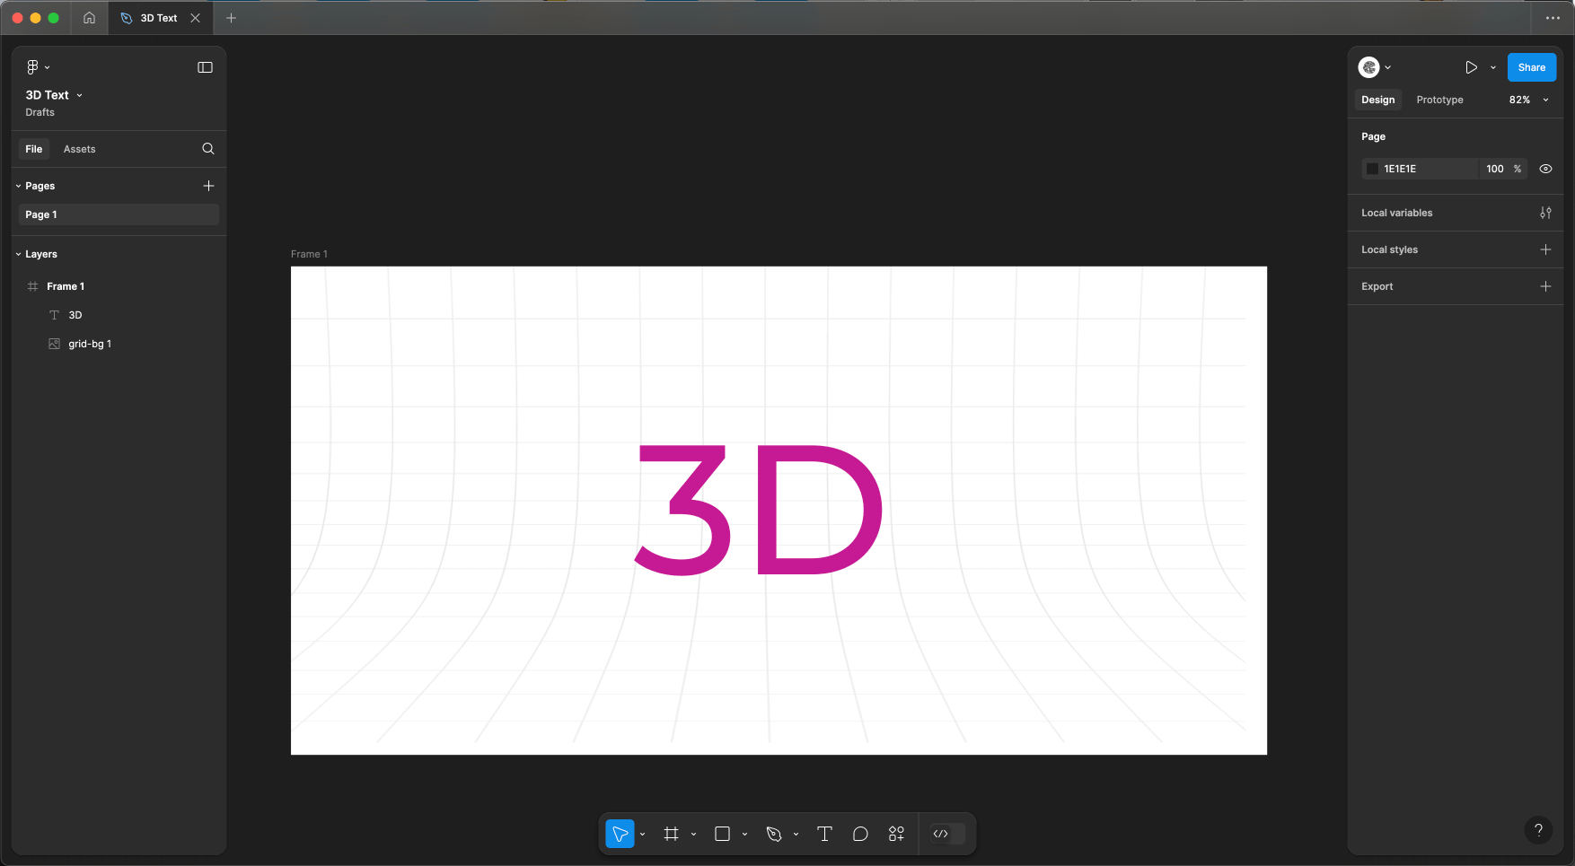This screenshot has height=866, width=1575.
Task: Open the Actions components tool
Action: click(896, 834)
